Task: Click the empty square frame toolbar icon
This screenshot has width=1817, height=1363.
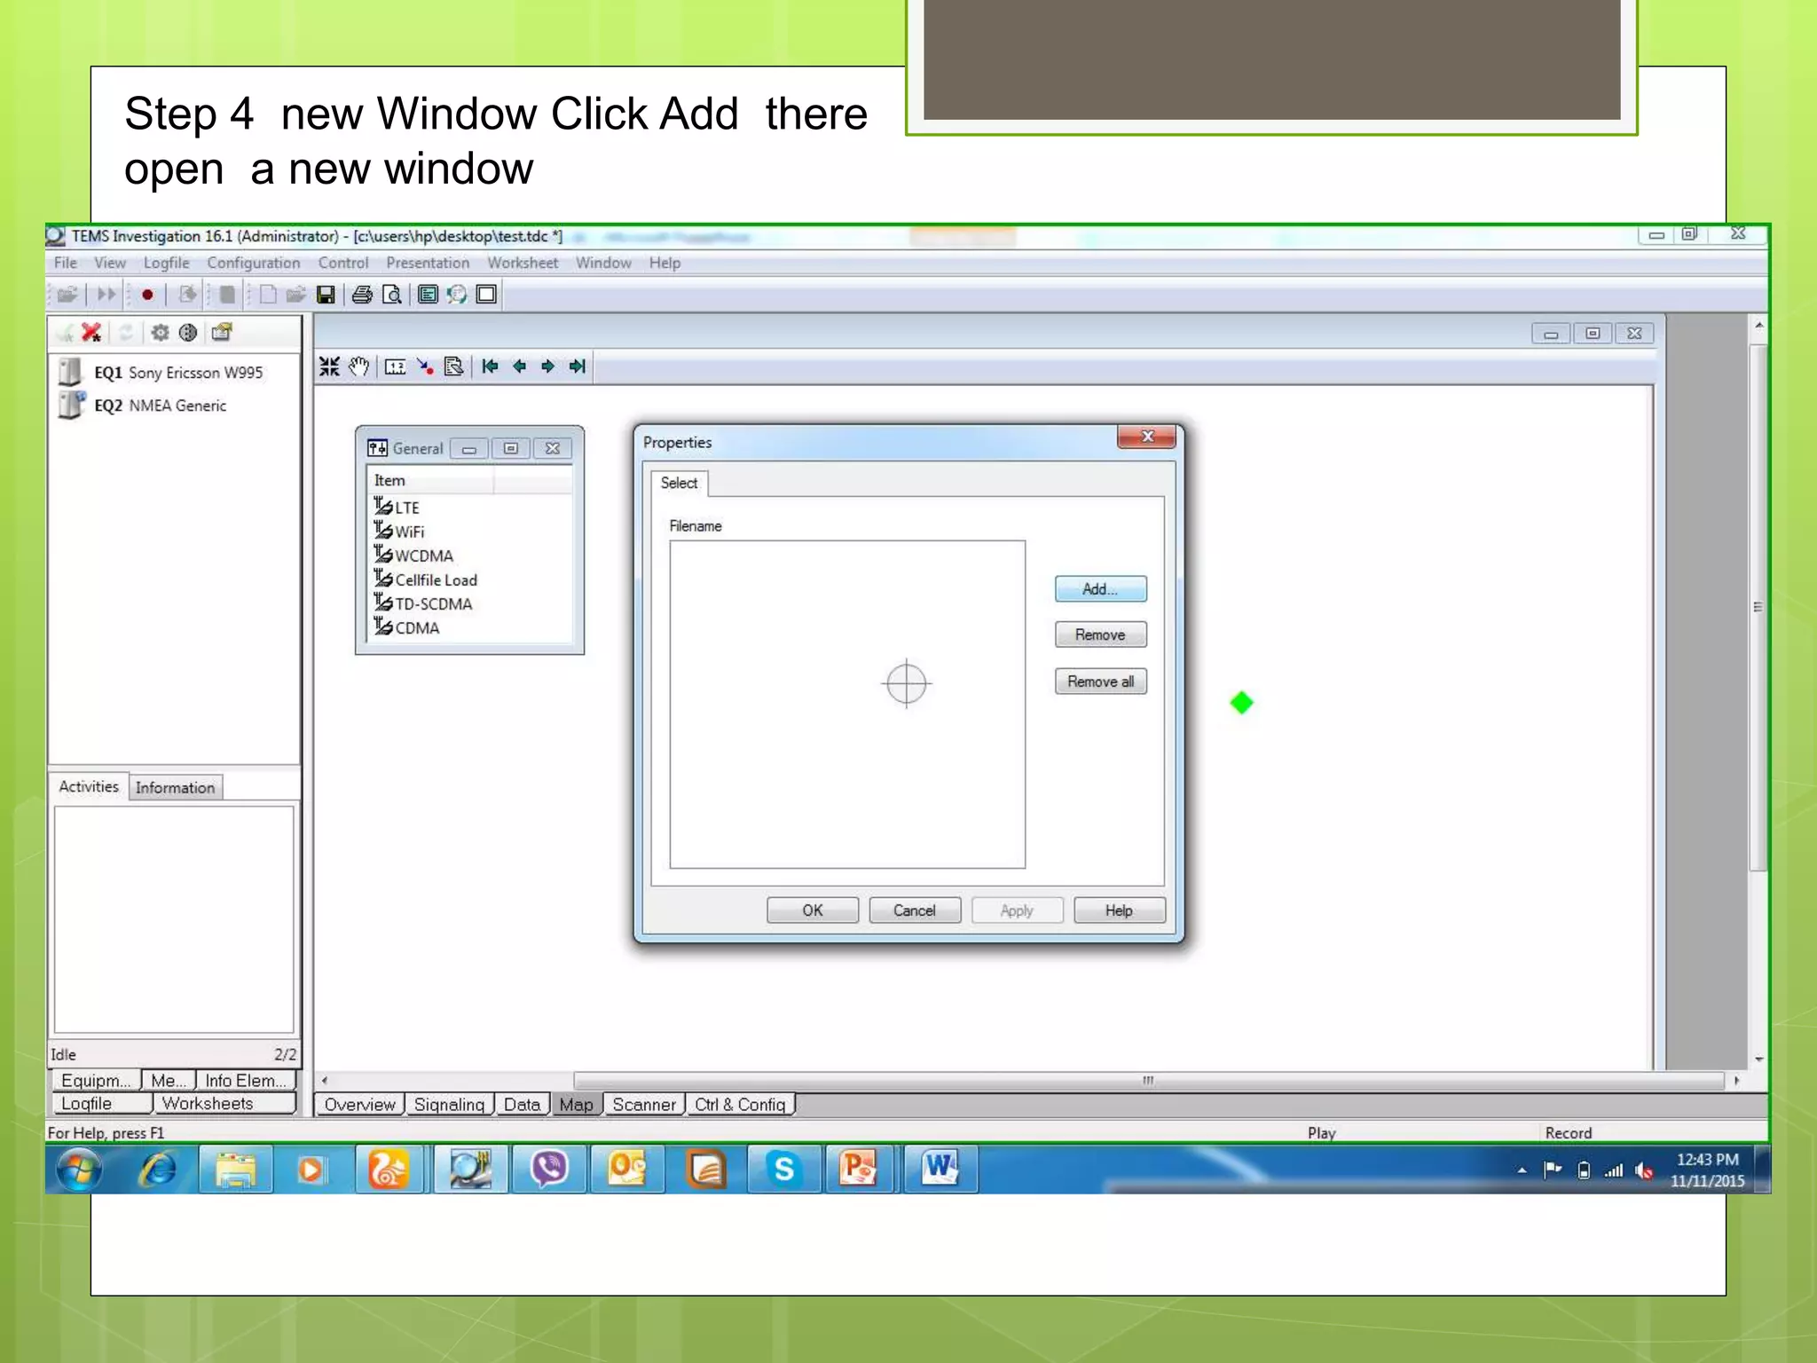Action: pos(486,295)
